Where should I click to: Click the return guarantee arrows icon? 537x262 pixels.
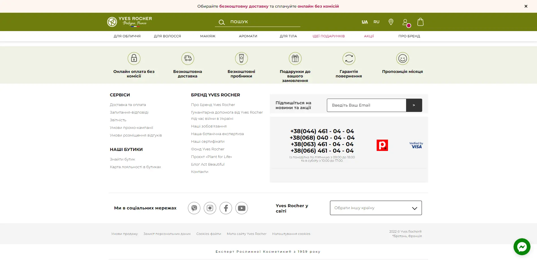[349, 59]
